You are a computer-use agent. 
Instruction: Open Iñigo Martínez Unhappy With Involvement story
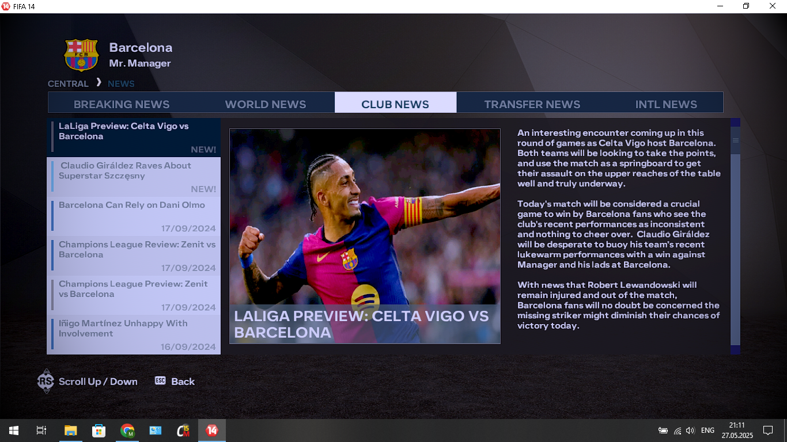134,334
